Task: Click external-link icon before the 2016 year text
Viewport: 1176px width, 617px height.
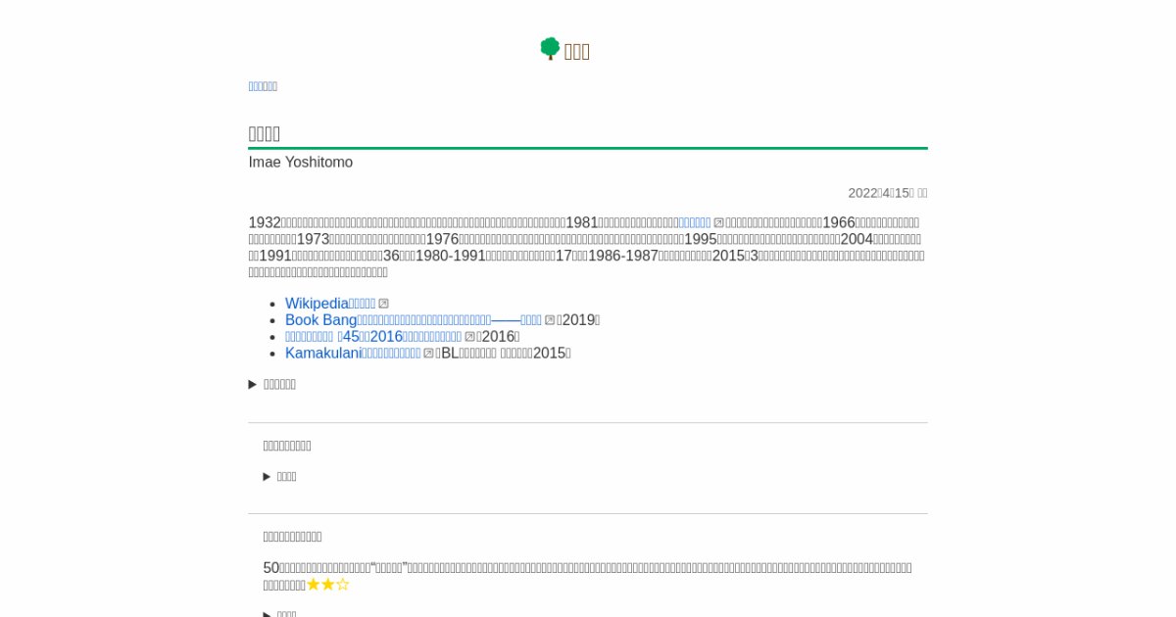Action: [470, 337]
